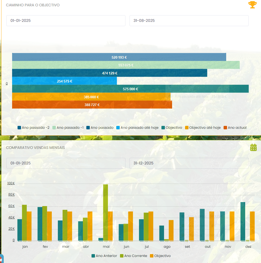Toggle the 'Ano passado -1' legend series

pyautogui.click(x=68, y=128)
